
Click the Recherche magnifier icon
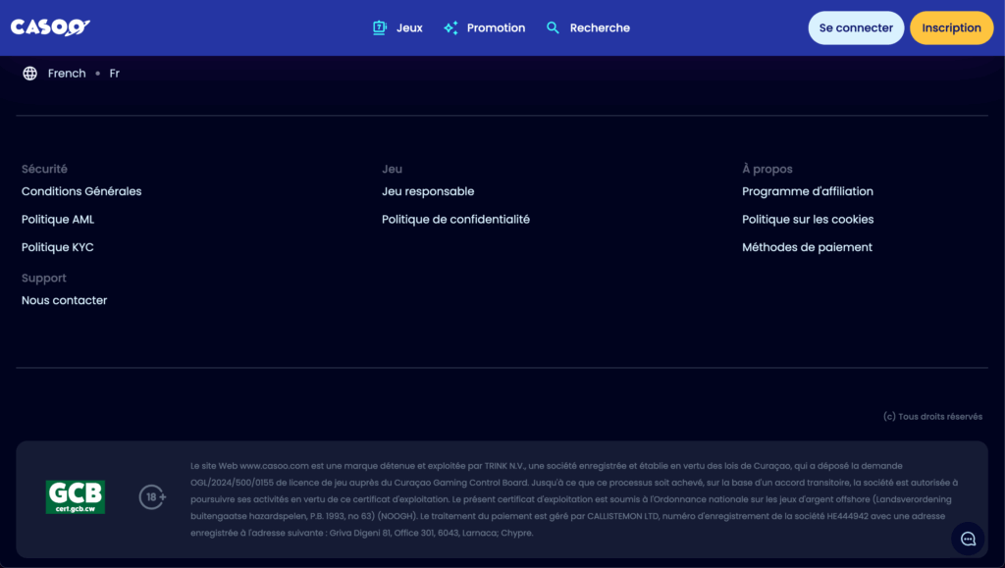(554, 28)
